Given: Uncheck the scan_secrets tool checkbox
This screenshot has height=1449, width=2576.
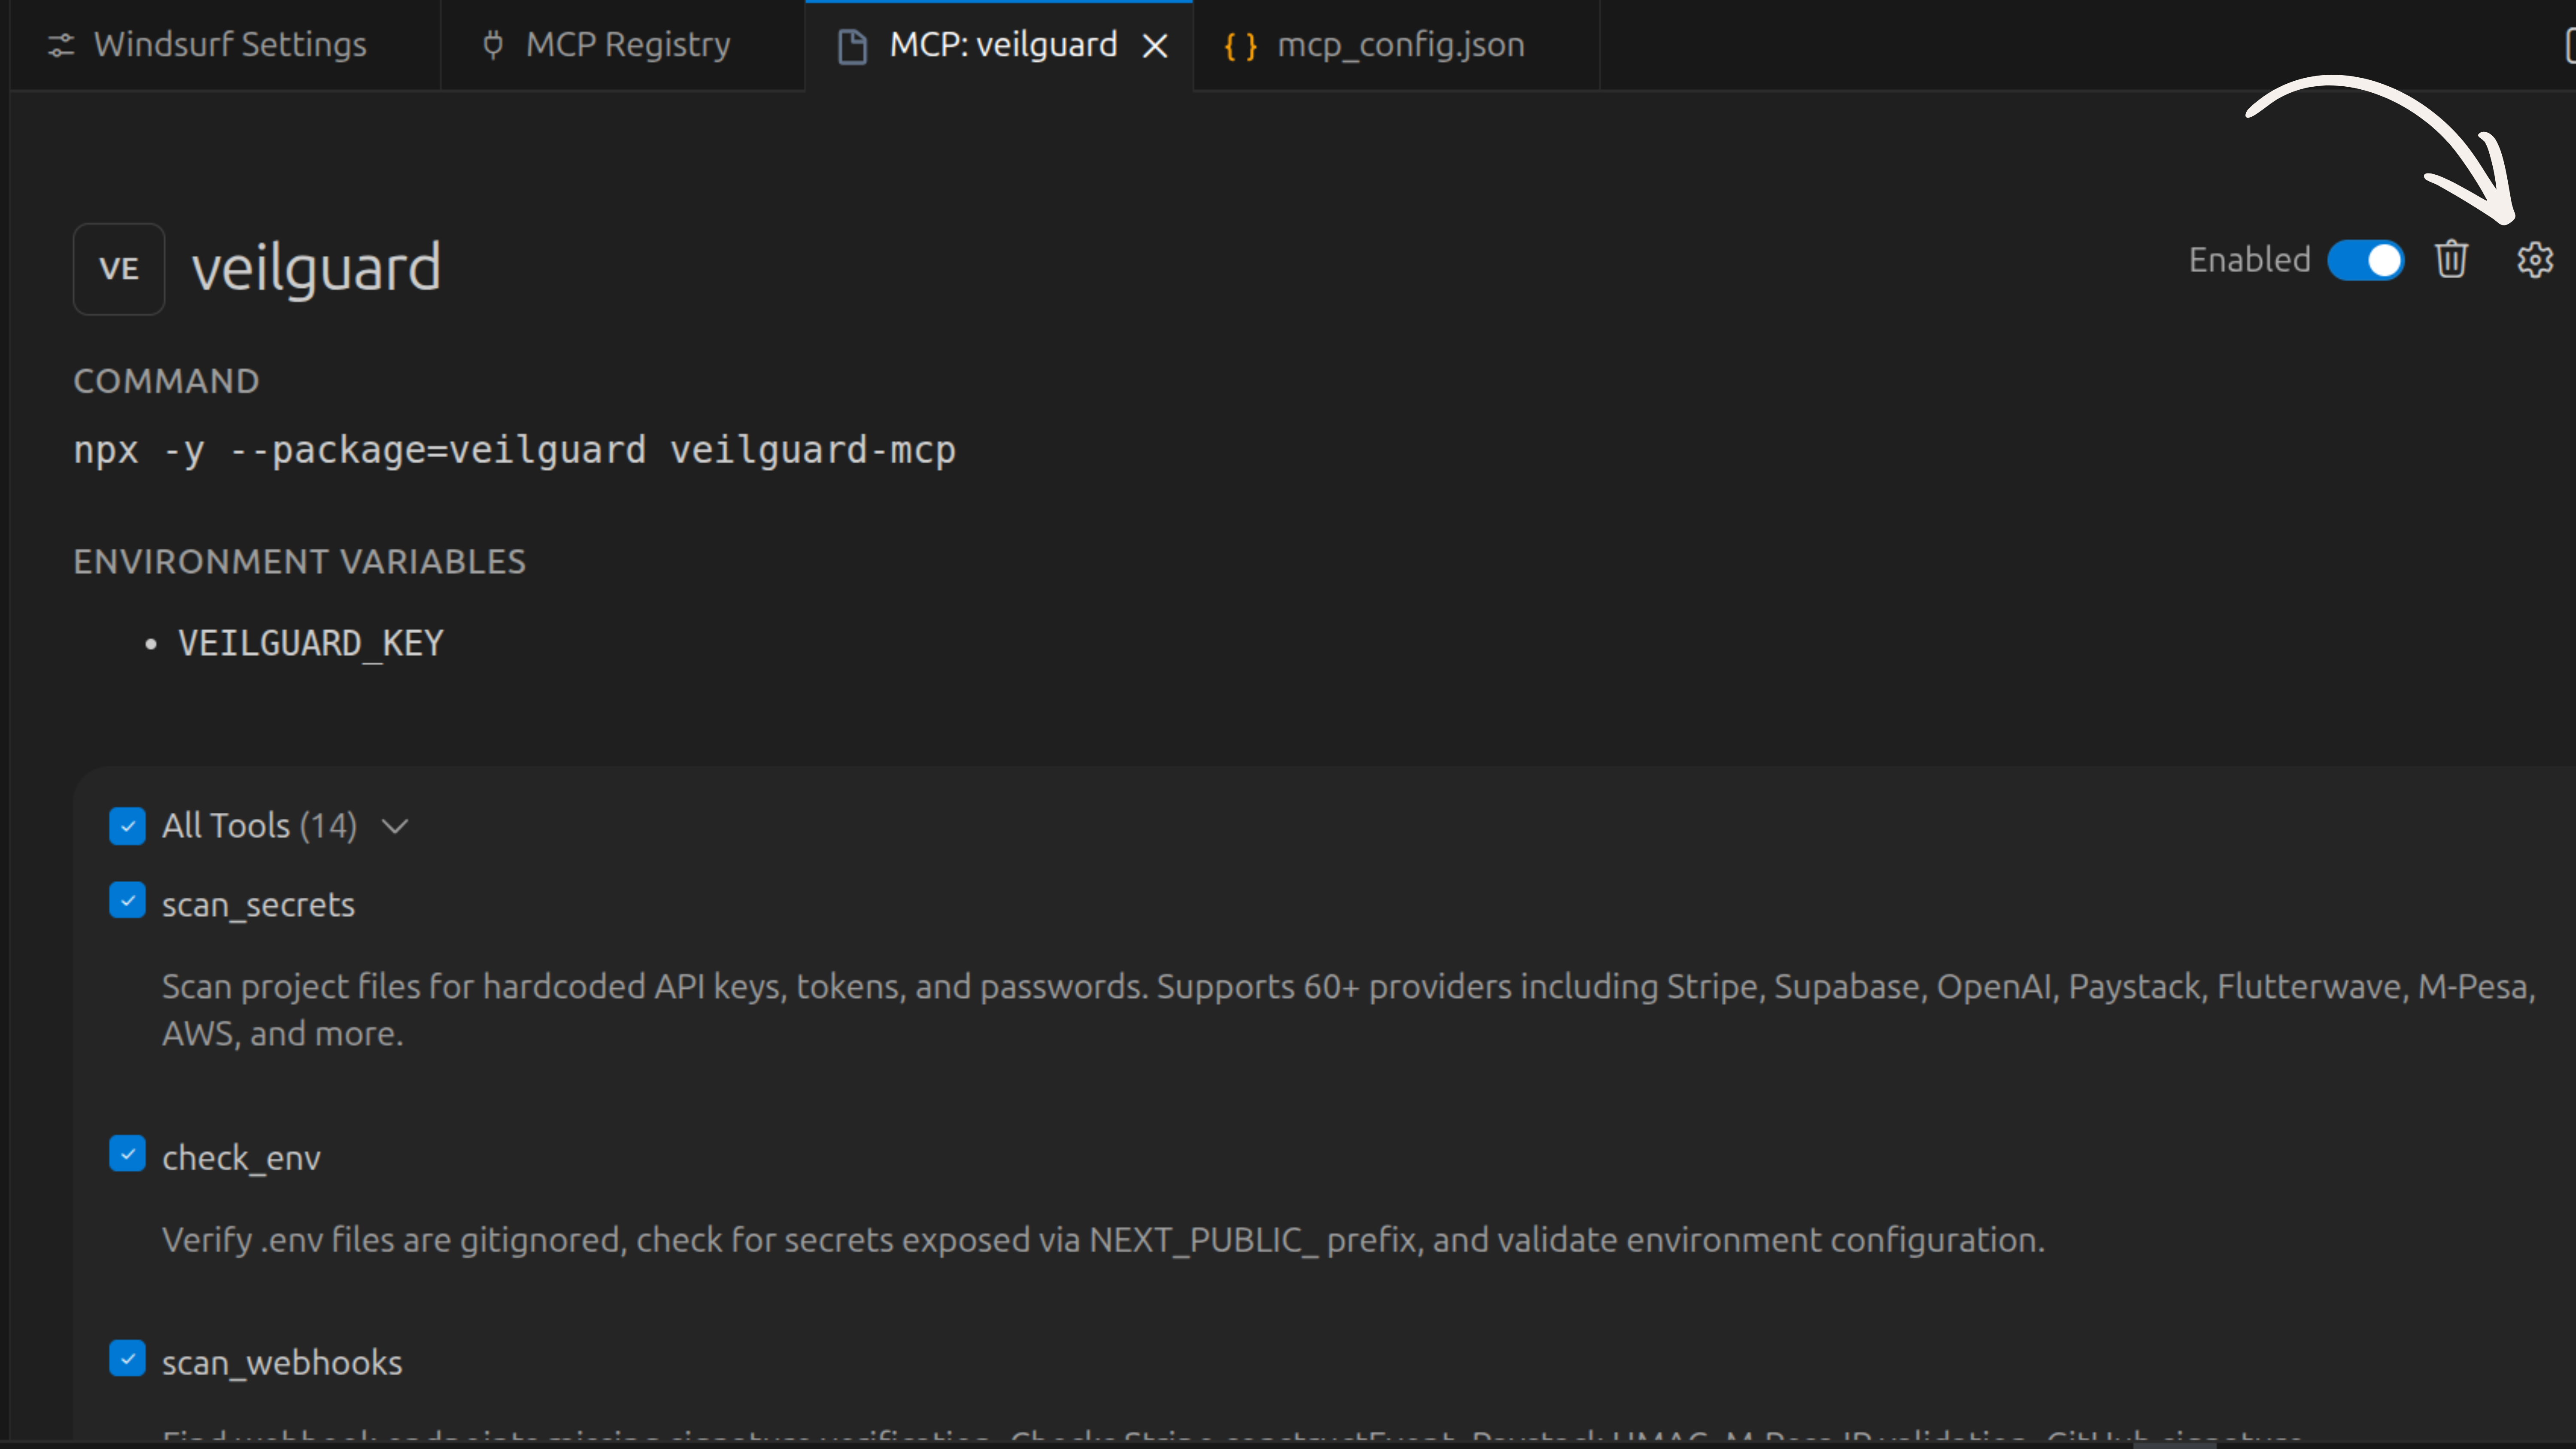Looking at the screenshot, I should (x=127, y=900).
